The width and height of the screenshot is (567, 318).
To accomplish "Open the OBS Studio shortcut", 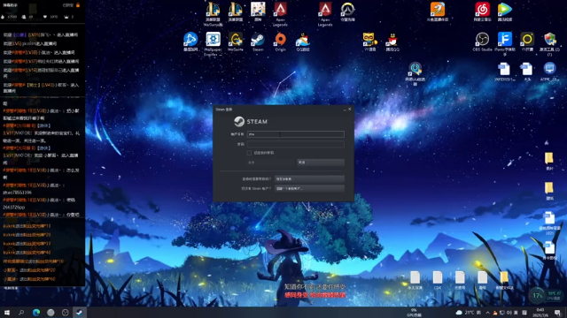I will (482, 42).
